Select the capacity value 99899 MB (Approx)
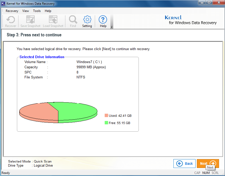225x176 pixels. [x=91, y=67]
